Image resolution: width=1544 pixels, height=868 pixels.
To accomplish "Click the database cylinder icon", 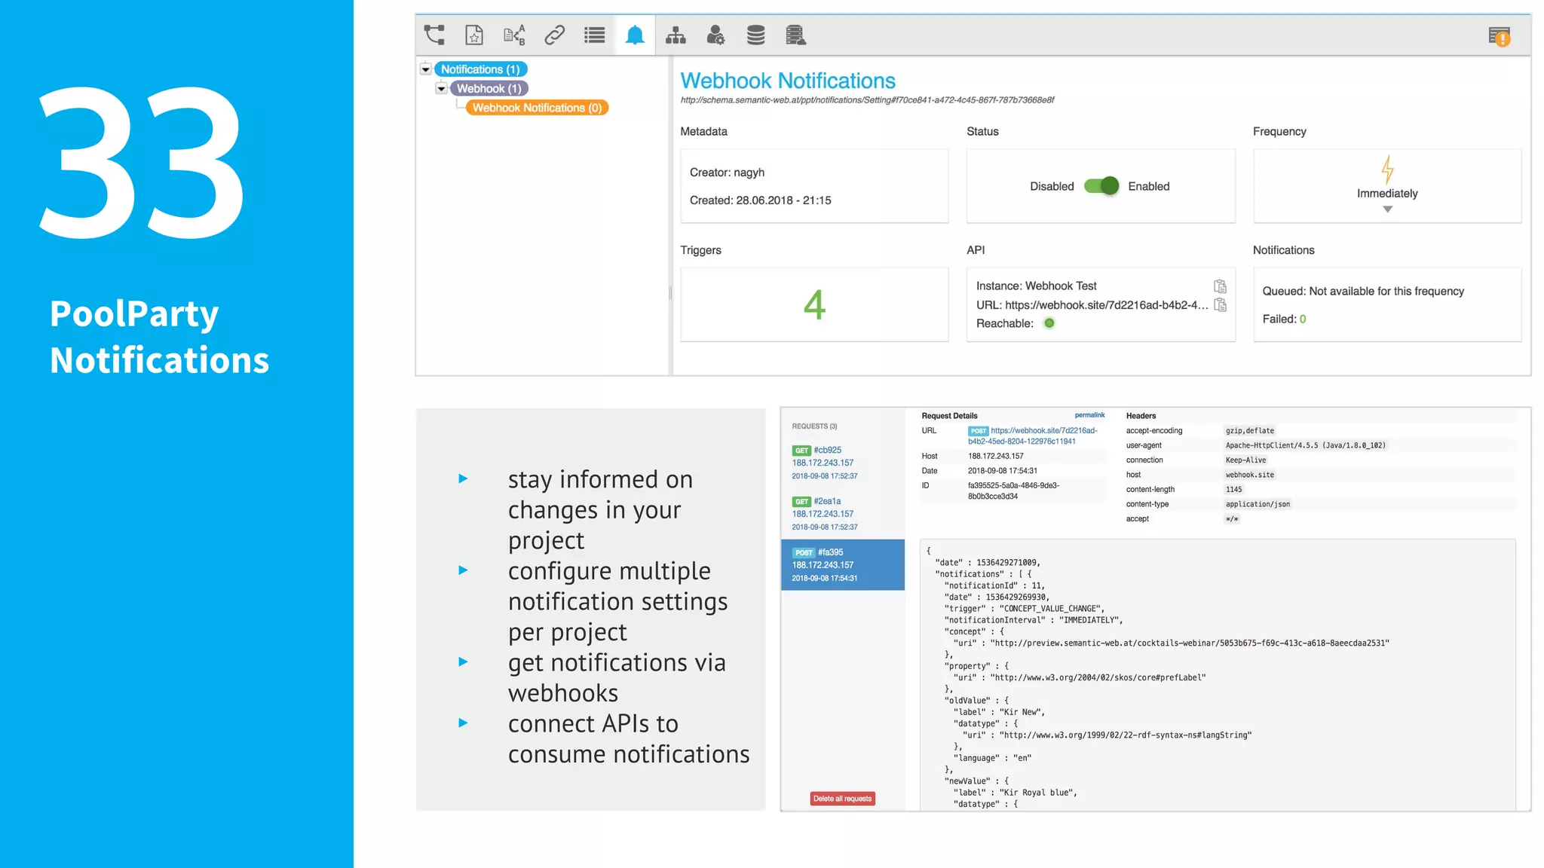I will click(755, 35).
